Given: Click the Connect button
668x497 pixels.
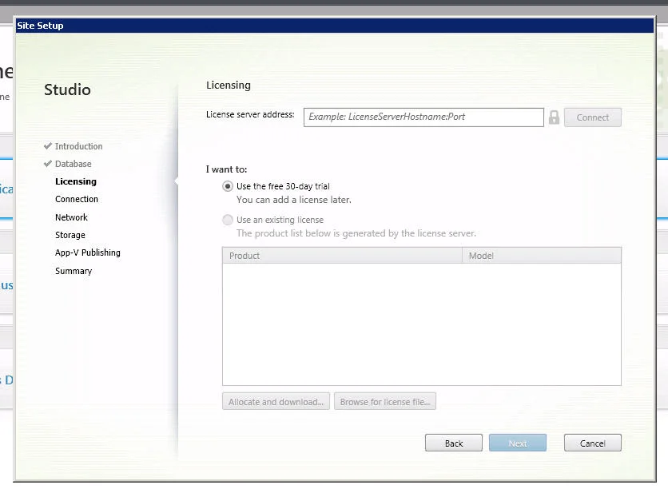Looking at the screenshot, I should pos(593,117).
